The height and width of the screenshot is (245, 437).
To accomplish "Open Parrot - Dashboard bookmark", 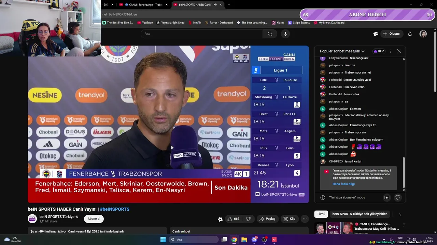I will point(219,23).
